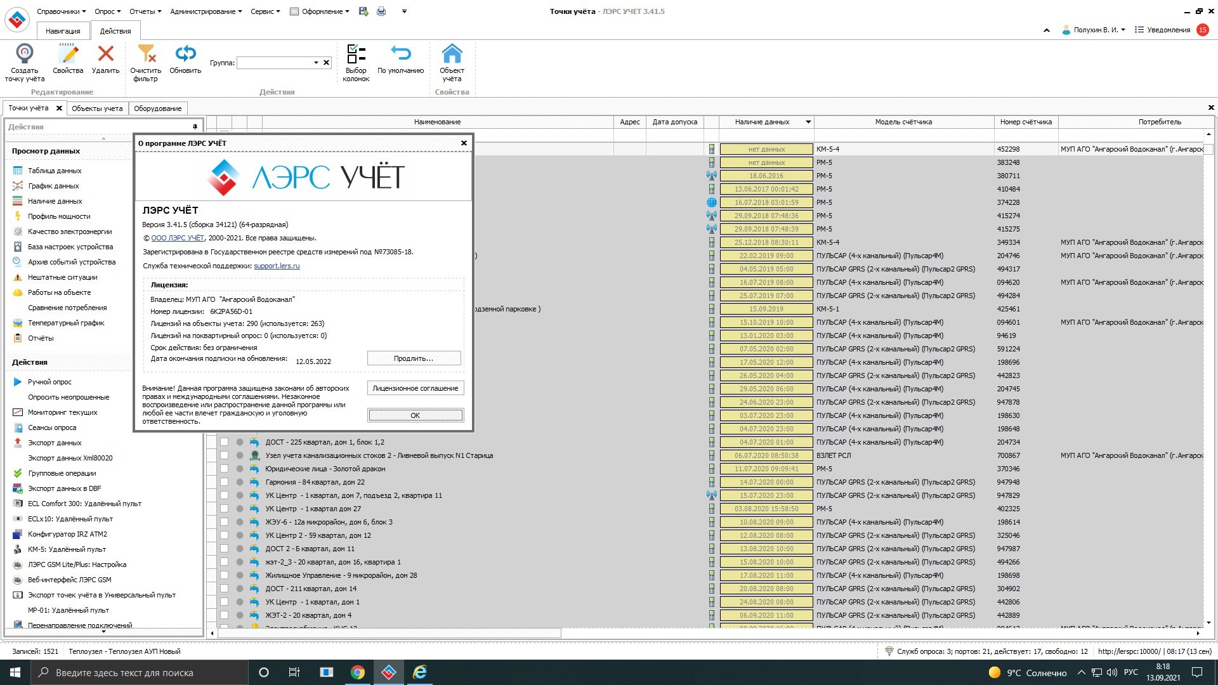This screenshot has height=685, width=1218.
Task: Switch to the Навигация ribbon tab
Action: point(63,30)
